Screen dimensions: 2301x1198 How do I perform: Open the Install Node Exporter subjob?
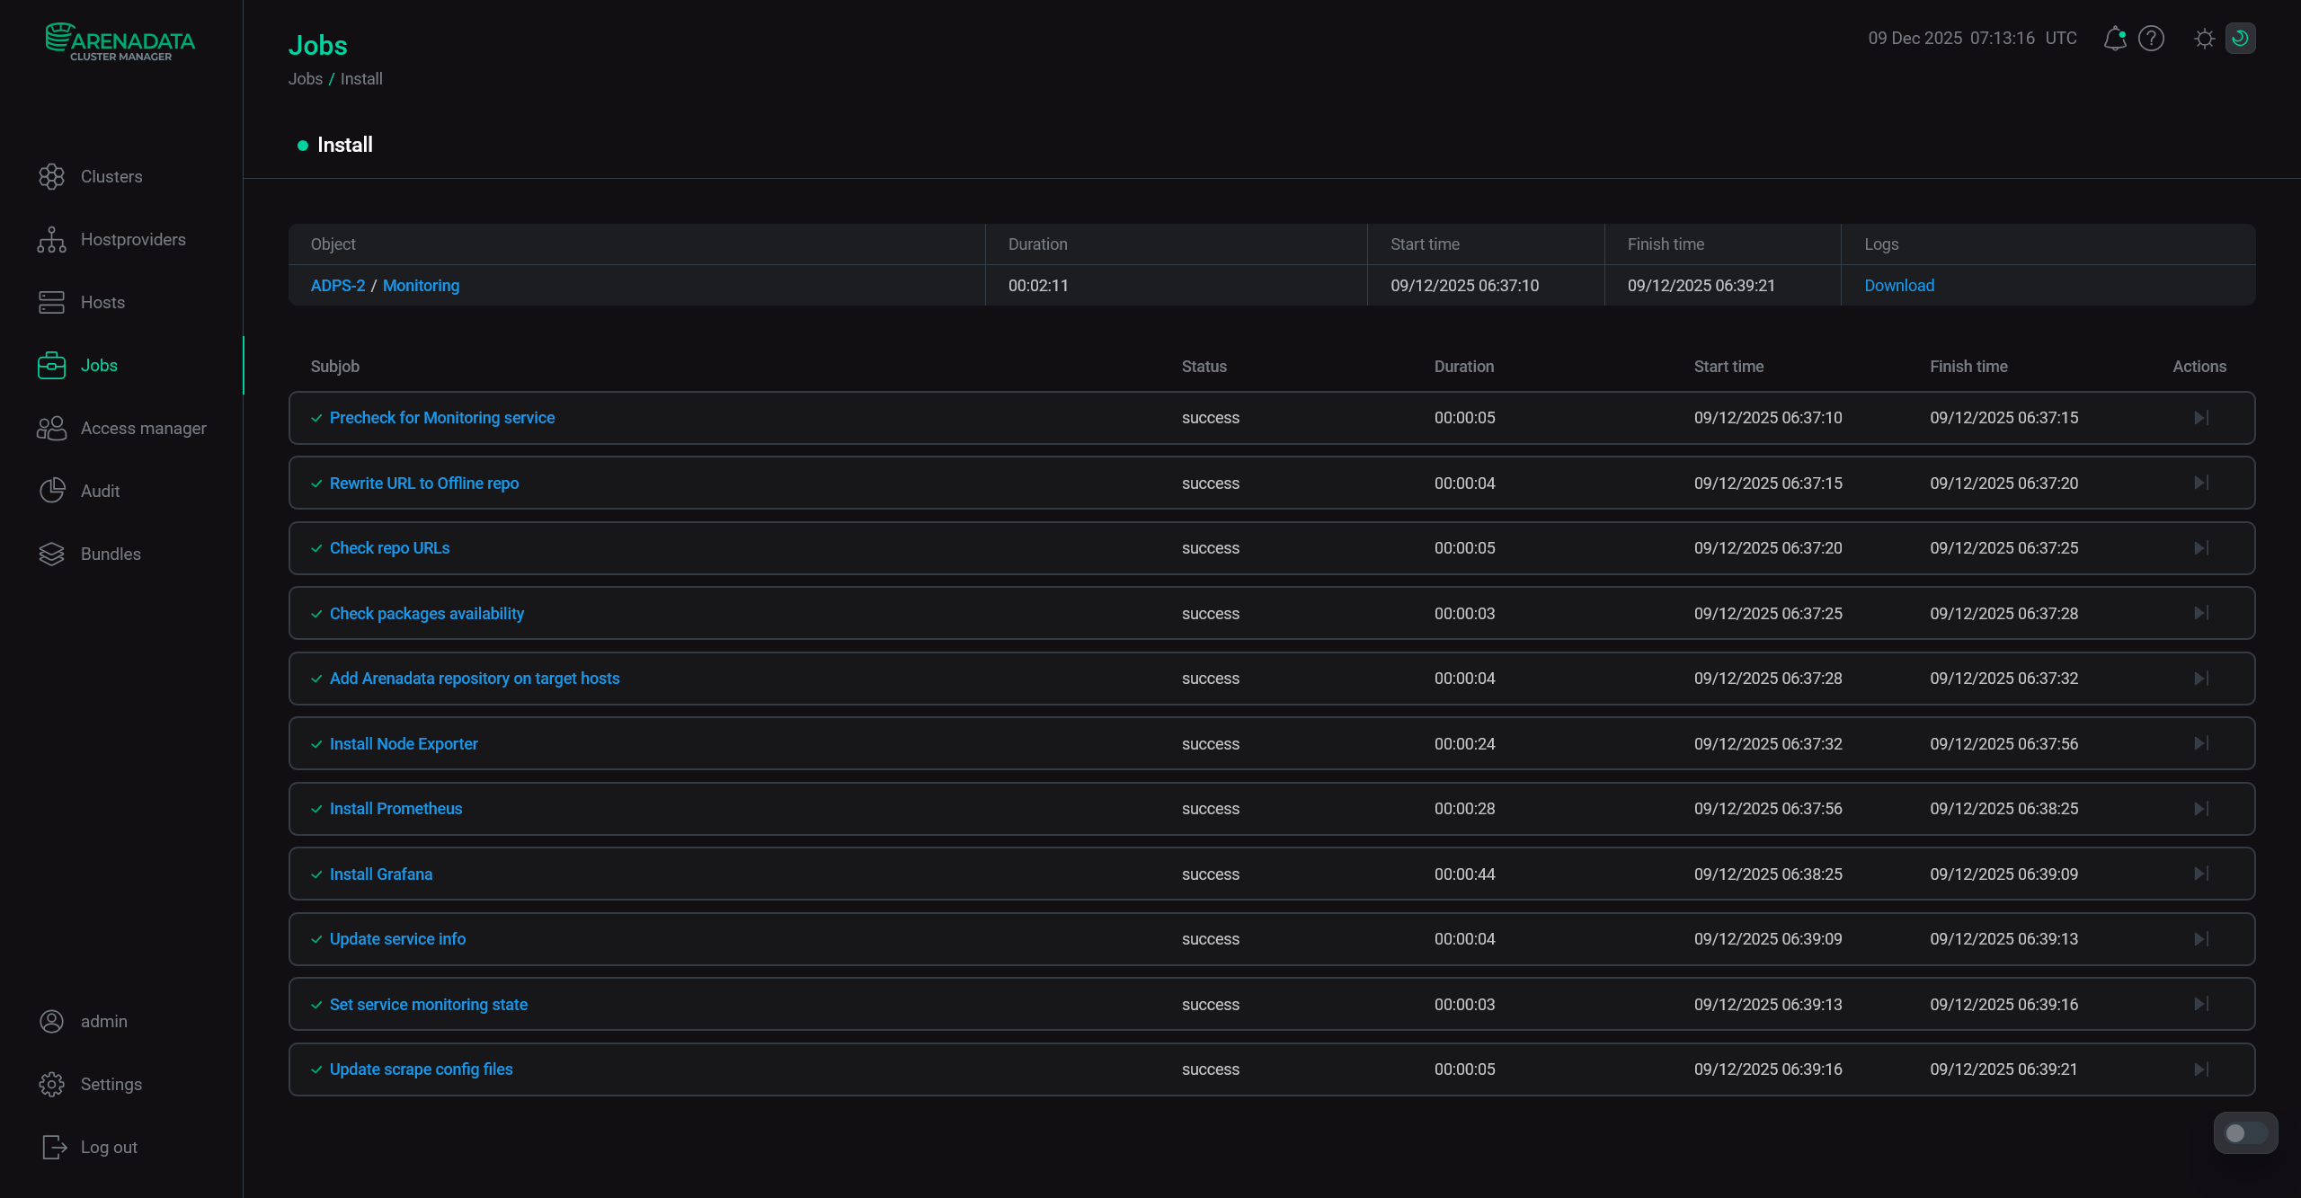[403, 743]
